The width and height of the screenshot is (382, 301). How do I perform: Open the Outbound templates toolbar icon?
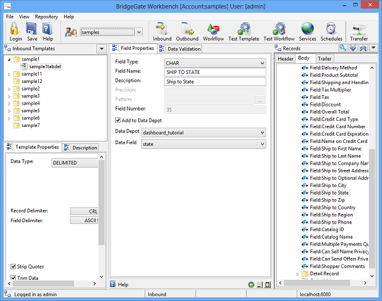187,32
